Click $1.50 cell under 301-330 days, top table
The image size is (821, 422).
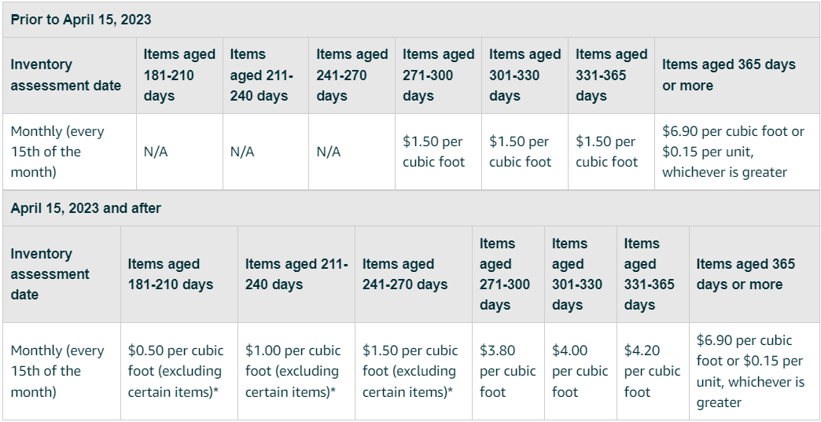point(520,152)
